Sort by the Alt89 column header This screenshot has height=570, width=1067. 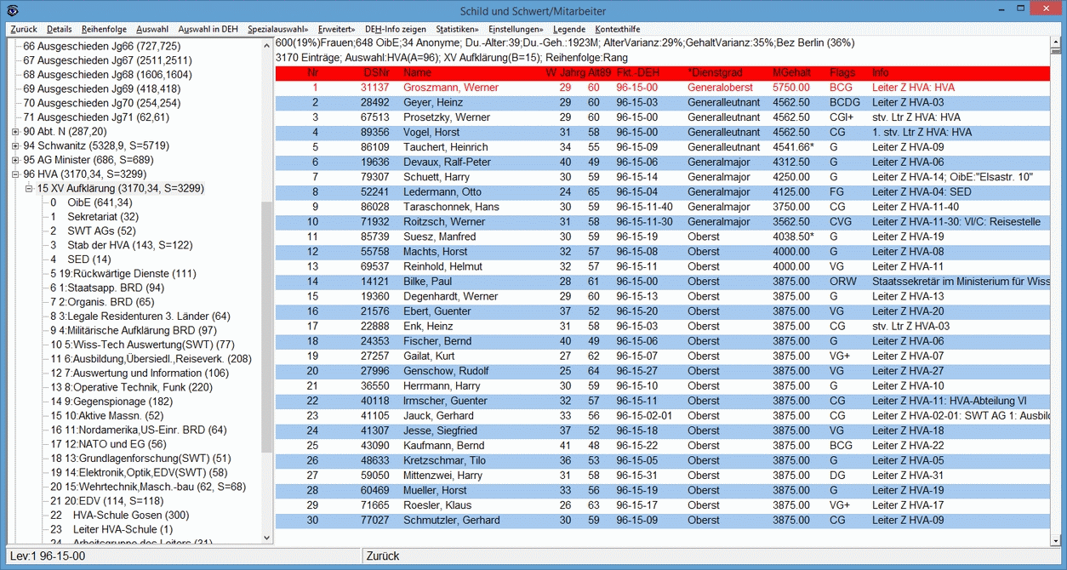coord(599,73)
